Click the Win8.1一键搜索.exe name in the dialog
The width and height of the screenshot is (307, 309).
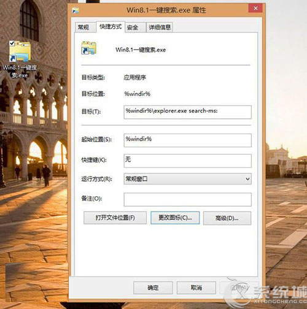[x=141, y=50]
